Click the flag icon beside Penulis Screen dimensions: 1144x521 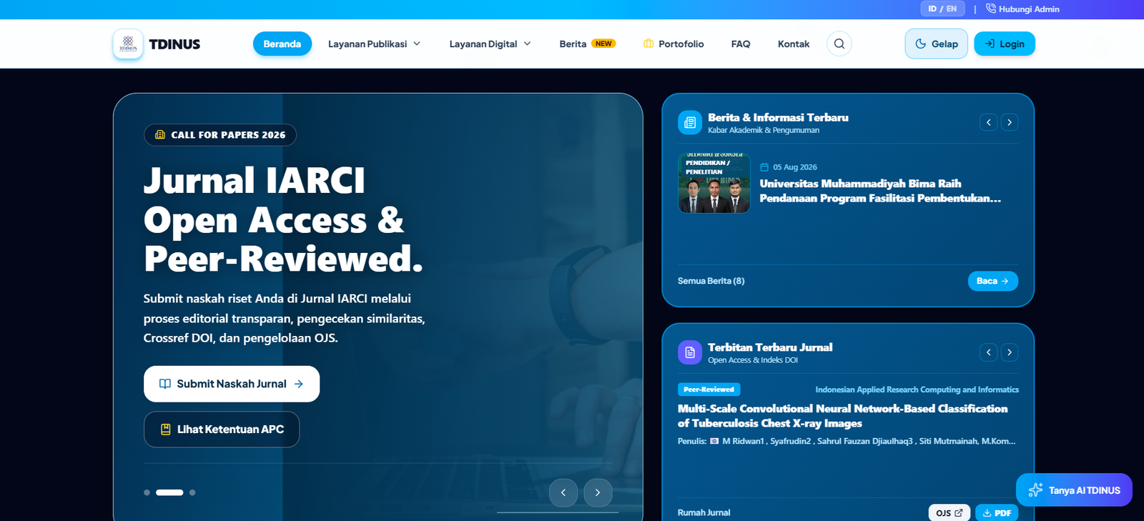tap(714, 441)
